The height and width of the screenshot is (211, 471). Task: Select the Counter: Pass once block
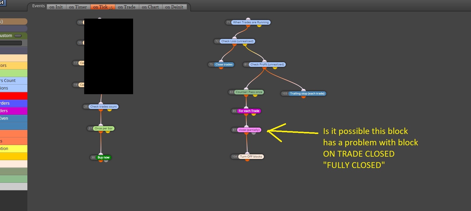pyautogui.click(x=249, y=92)
